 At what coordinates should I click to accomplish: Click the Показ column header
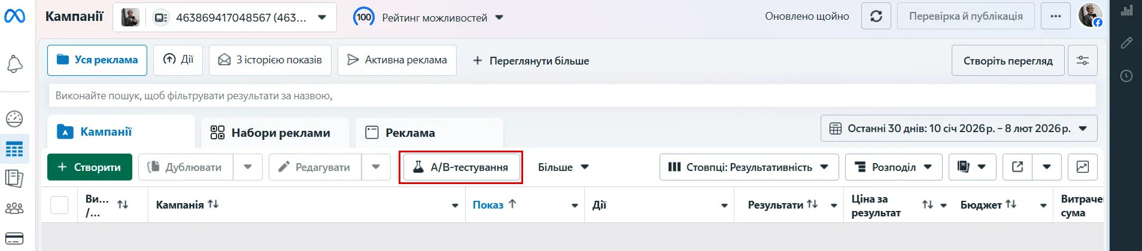[488, 205]
